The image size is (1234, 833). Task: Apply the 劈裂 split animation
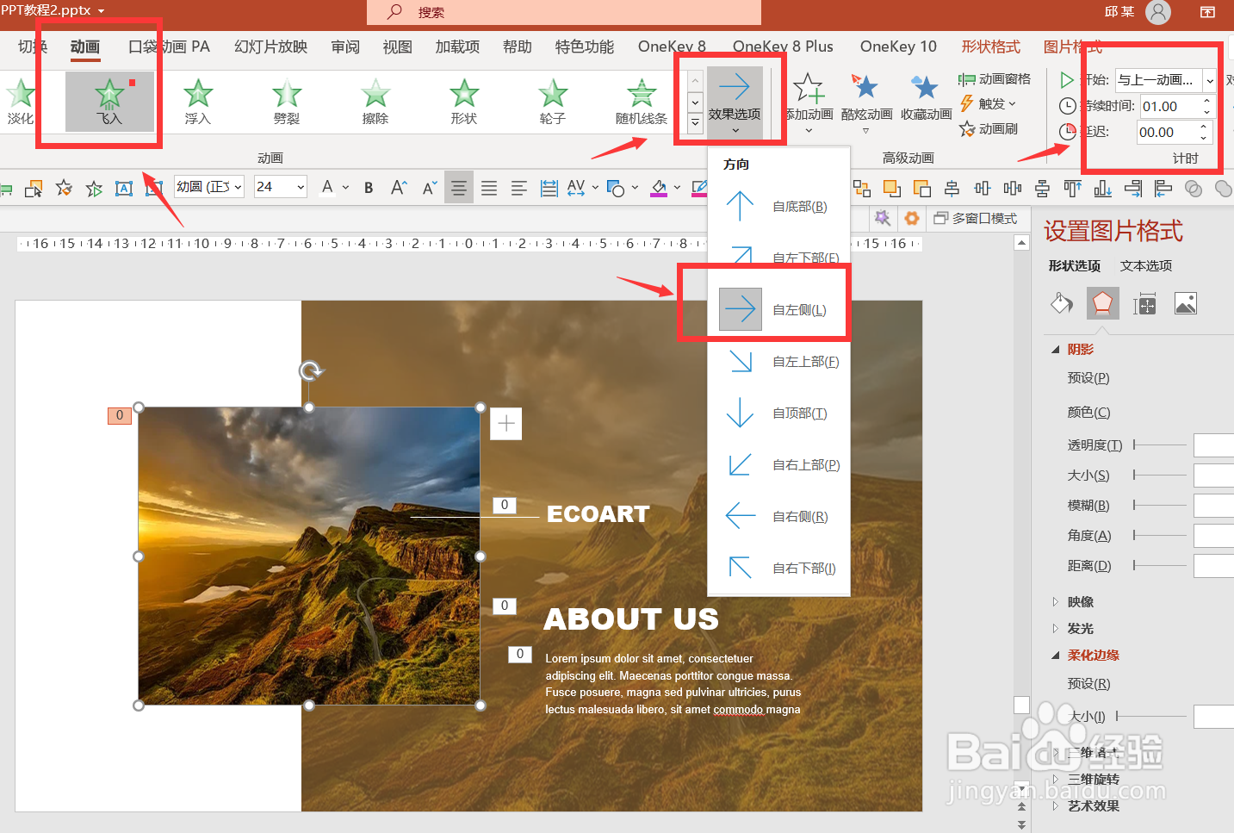tap(287, 101)
